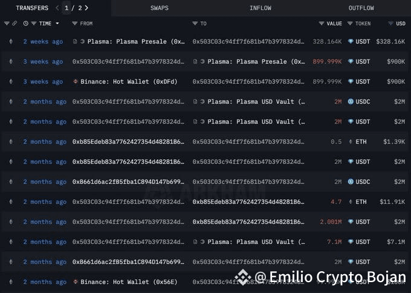Click the 'USDT' token label in the 7.1M row
The image size is (411, 293).
(x=363, y=242)
